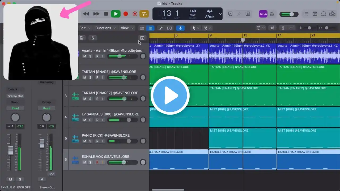Open the Functions menu

coord(105,28)
